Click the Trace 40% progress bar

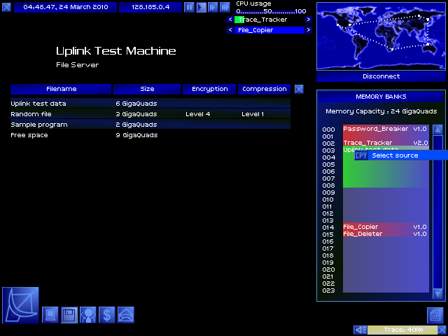click(x=403, y=330)
